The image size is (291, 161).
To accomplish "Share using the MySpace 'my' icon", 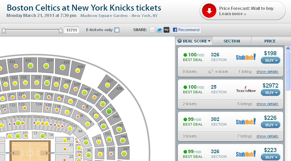I will coord(166,30).
